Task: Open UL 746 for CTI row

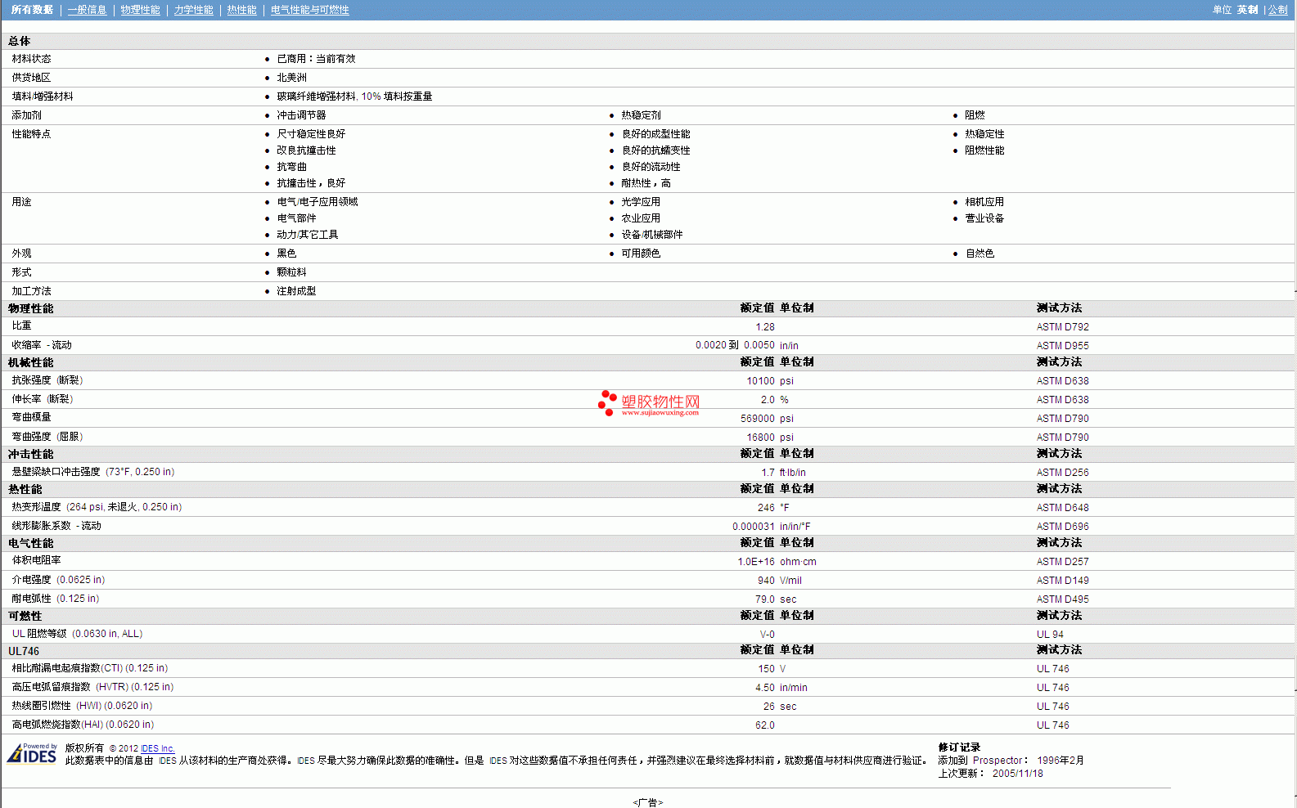Action: pos(1052,669)
